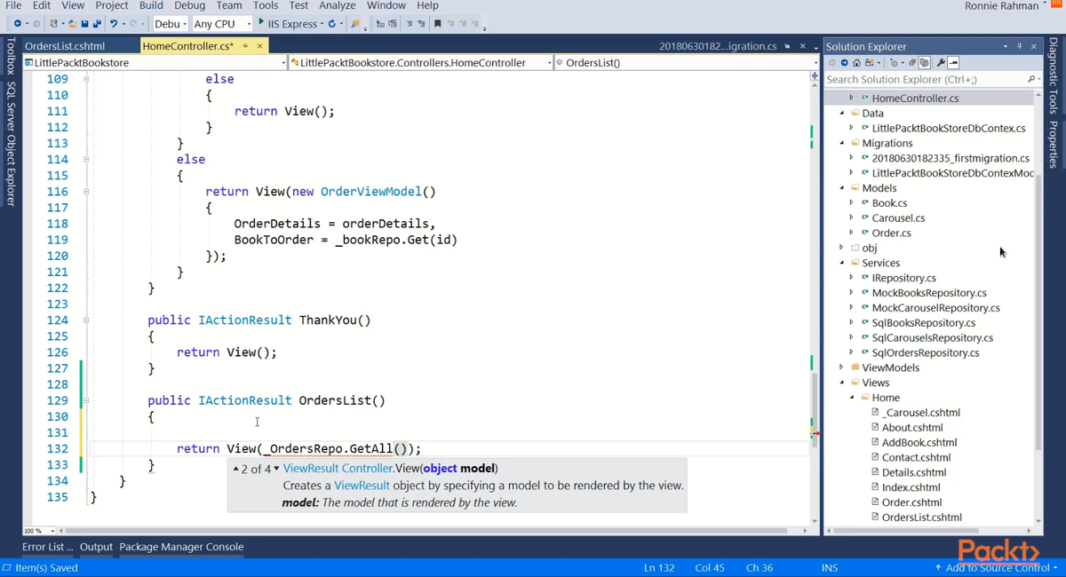Select SqlOrdersRepository.cs file
1066x577 pixels.
pos(926,352)
